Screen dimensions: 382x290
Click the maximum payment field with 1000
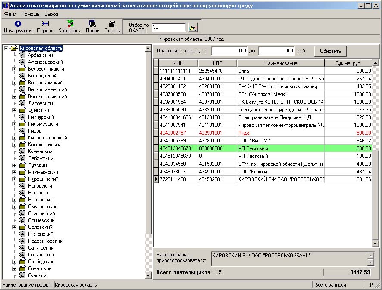[x=276, y=51]
